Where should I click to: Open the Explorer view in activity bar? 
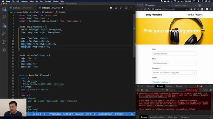[x=4, y=9]
